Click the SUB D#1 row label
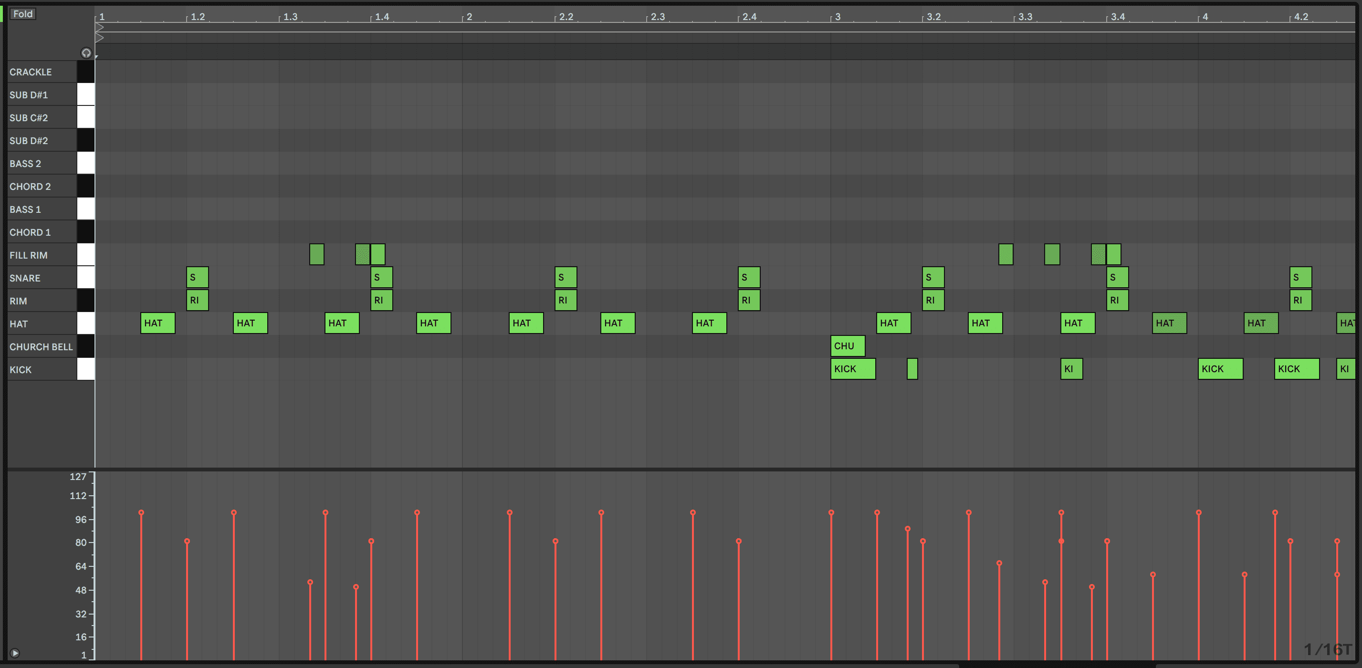Image resolution: width=1362 pixels, height=668 pixels. (x=29, y=95)
